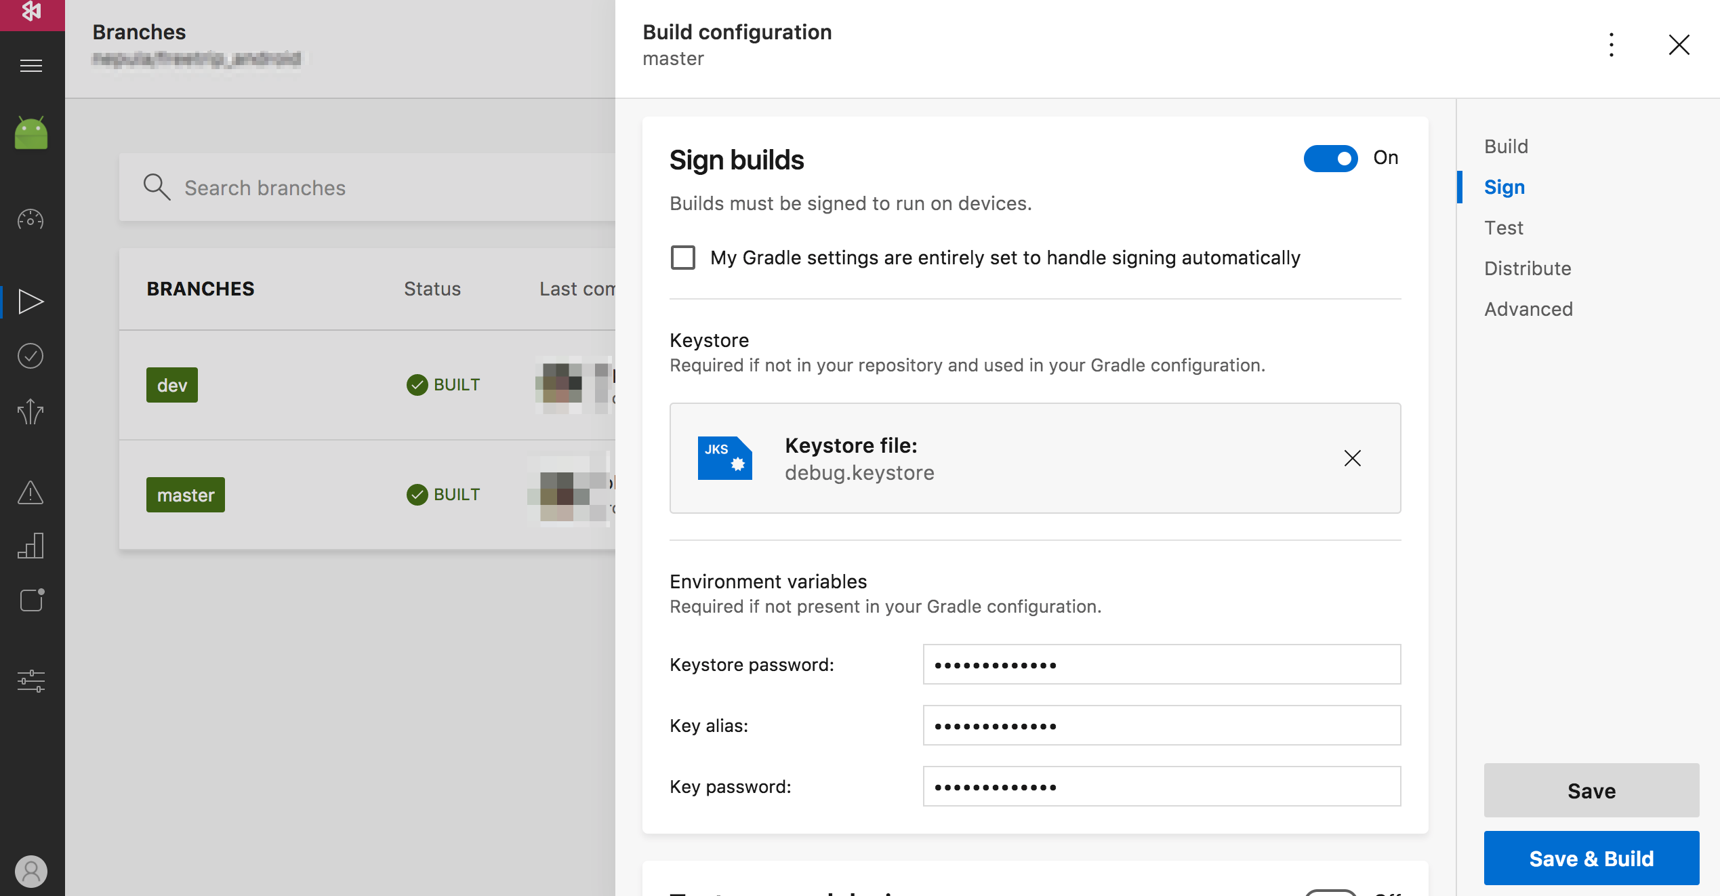Screen dimensions: 1720x896
Task: Click the gray Save button
Action: tap(1591, 790)
